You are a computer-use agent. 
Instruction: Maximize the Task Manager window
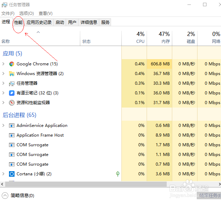205,4
